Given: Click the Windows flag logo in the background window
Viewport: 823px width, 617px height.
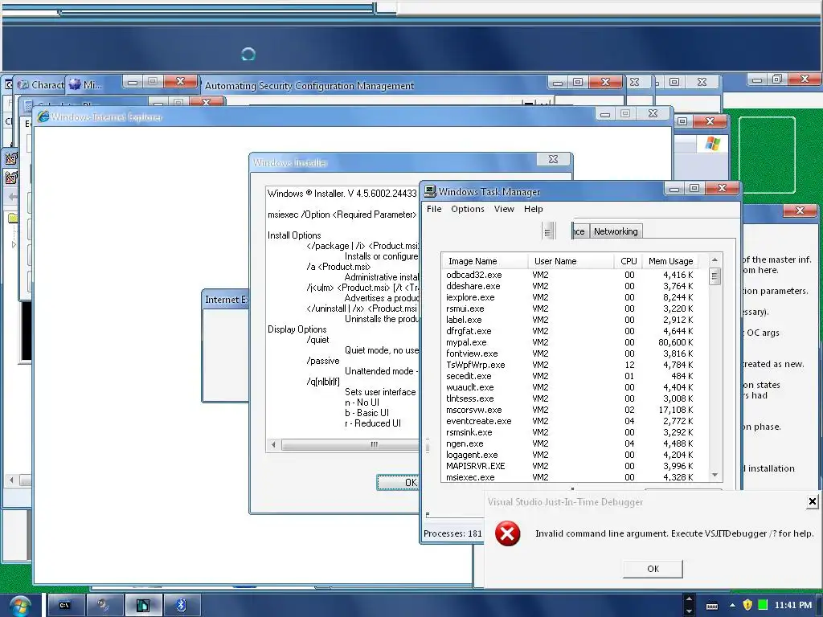Looking at the screenshot, I should tap(712, 143).
